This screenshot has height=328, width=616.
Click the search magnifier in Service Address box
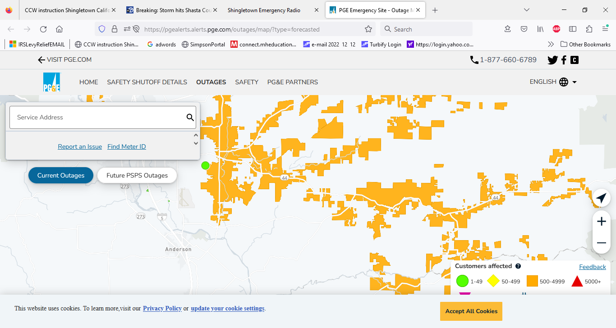pyautogui.click(x=190, y=118)
